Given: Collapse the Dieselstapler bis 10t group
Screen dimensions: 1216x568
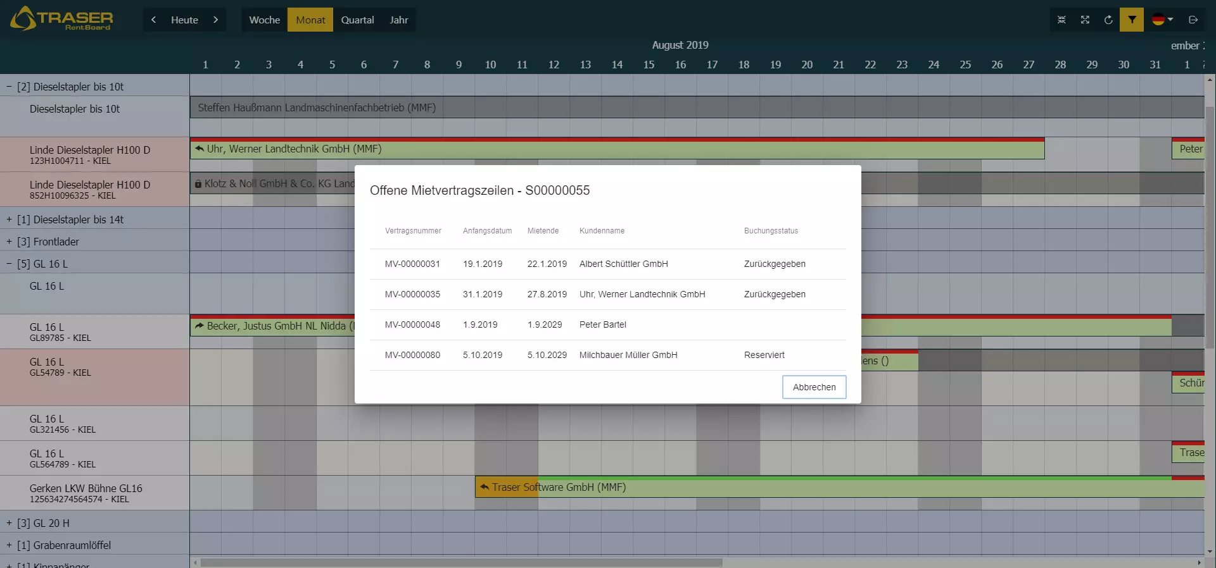Looking at the screenshot, I should pyautogui.click(x=9, y=87).
